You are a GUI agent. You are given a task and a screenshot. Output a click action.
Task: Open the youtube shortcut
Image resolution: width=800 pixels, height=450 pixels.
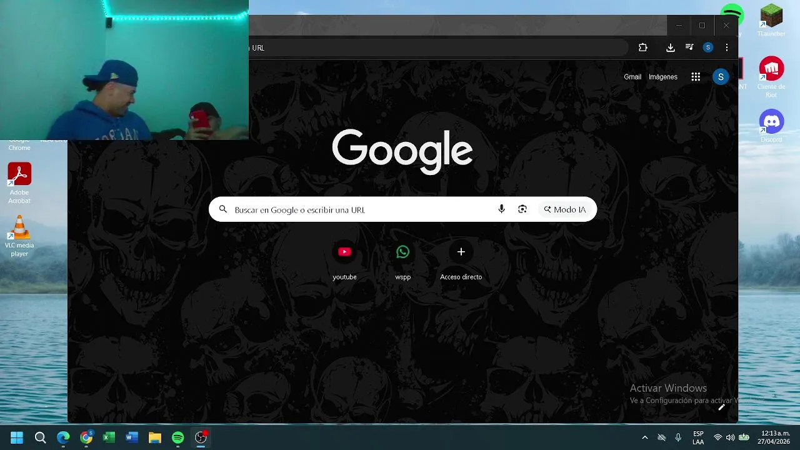tap(344, 261)
